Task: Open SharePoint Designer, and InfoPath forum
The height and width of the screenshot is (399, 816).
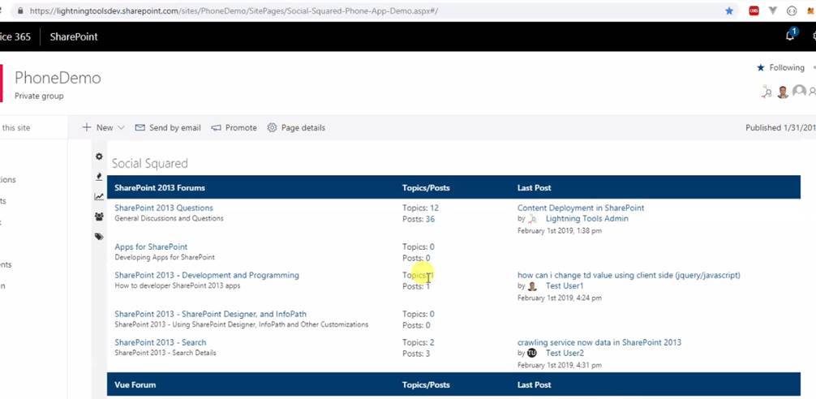Action: click(x=211, y=314)
